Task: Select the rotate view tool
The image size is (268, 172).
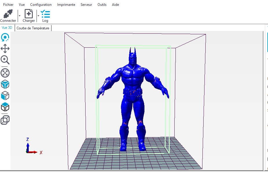Action: pyautogui.click(x=5, y=37)
